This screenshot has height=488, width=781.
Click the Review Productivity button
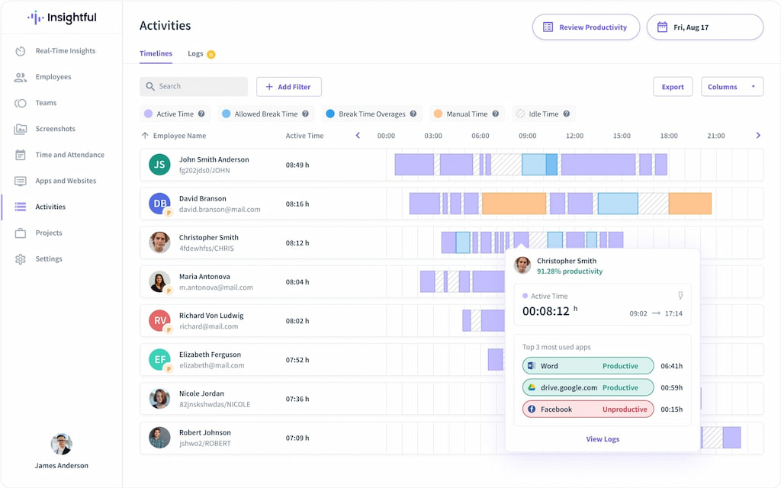(x=586, y=27)
